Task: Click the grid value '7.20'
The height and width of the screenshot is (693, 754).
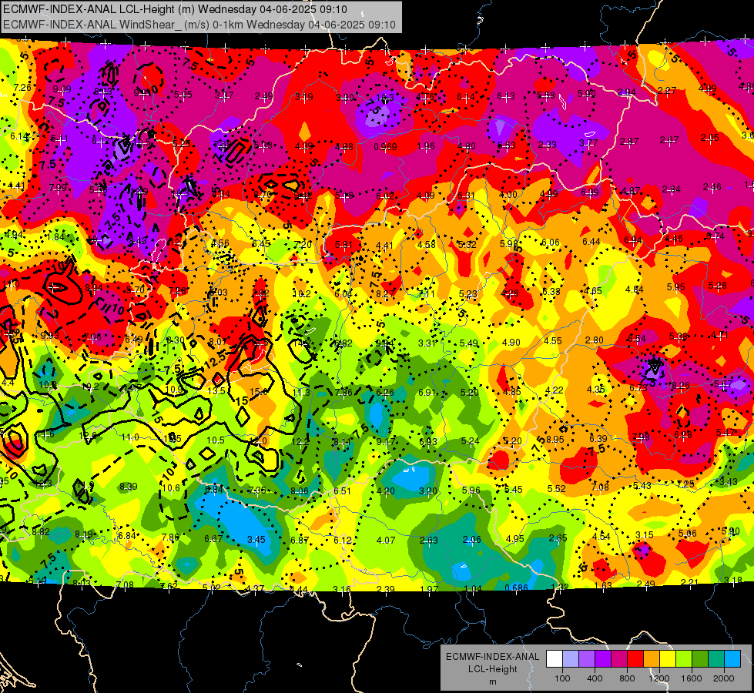Action: pos(303,245)
